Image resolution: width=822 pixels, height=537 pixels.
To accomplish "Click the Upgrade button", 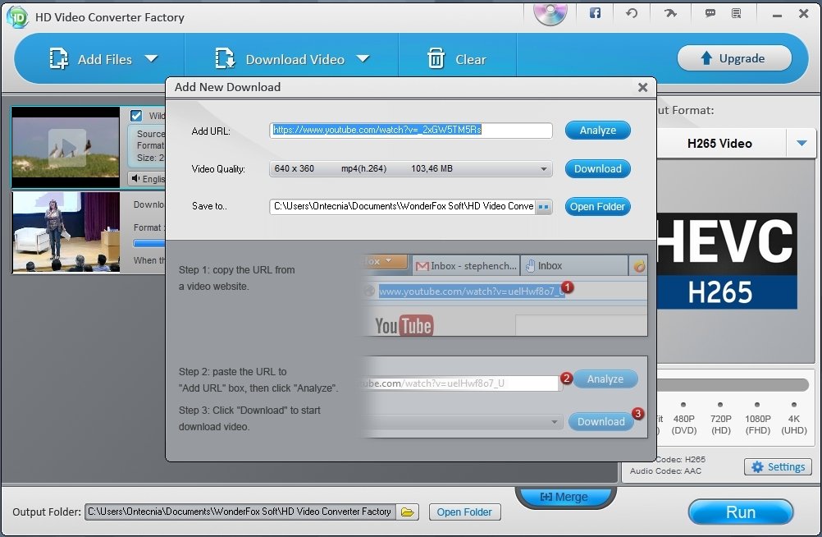I will point(734,58).
